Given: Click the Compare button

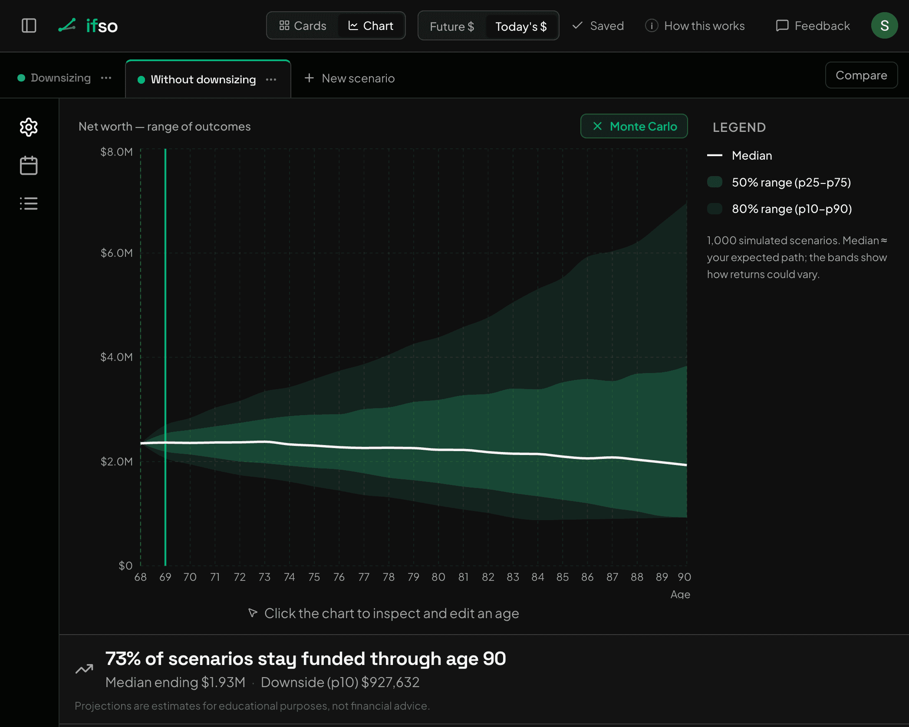Looking at the screenshot, I should tap(861, 75).
